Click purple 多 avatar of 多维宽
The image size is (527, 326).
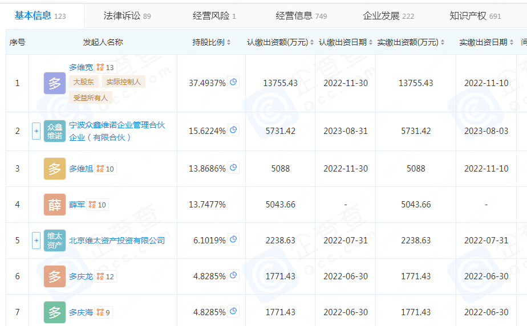pyautogui.click(x=55, y=83)
